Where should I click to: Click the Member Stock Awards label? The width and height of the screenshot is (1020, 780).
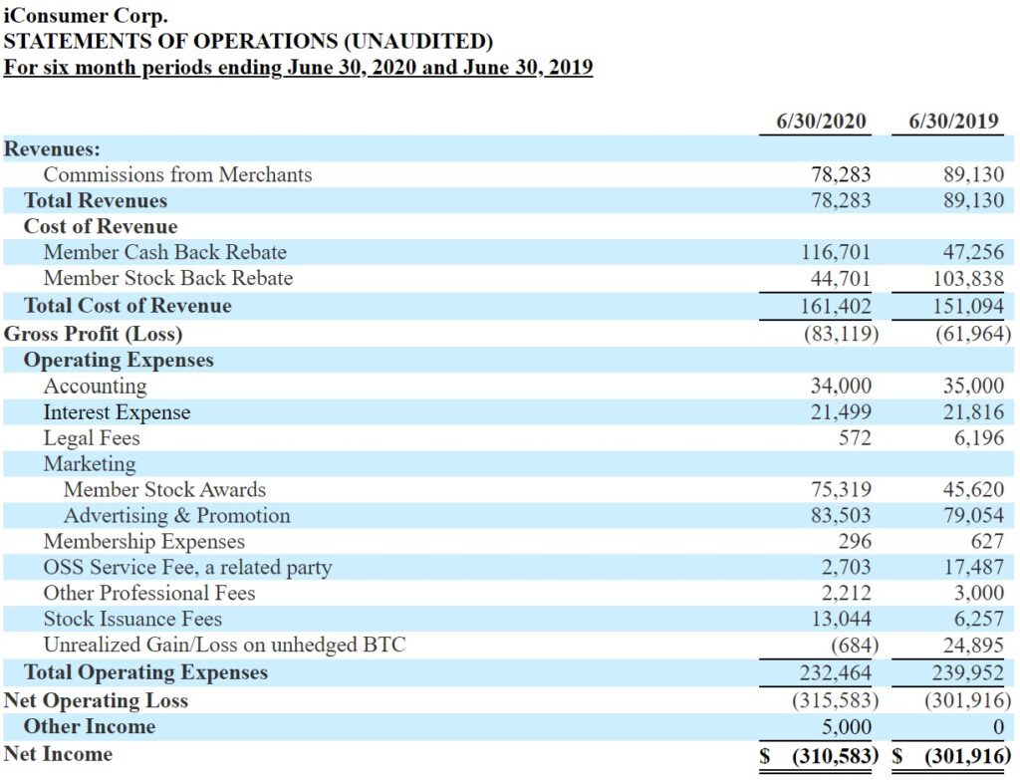tap(165, 489)
